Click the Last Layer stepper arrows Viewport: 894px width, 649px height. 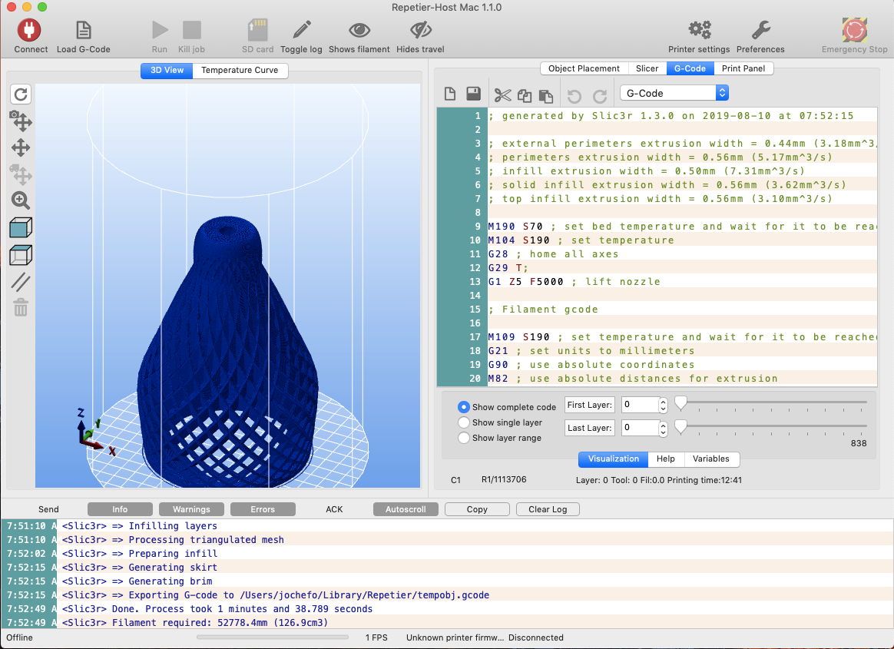click(x=664, y=428)
